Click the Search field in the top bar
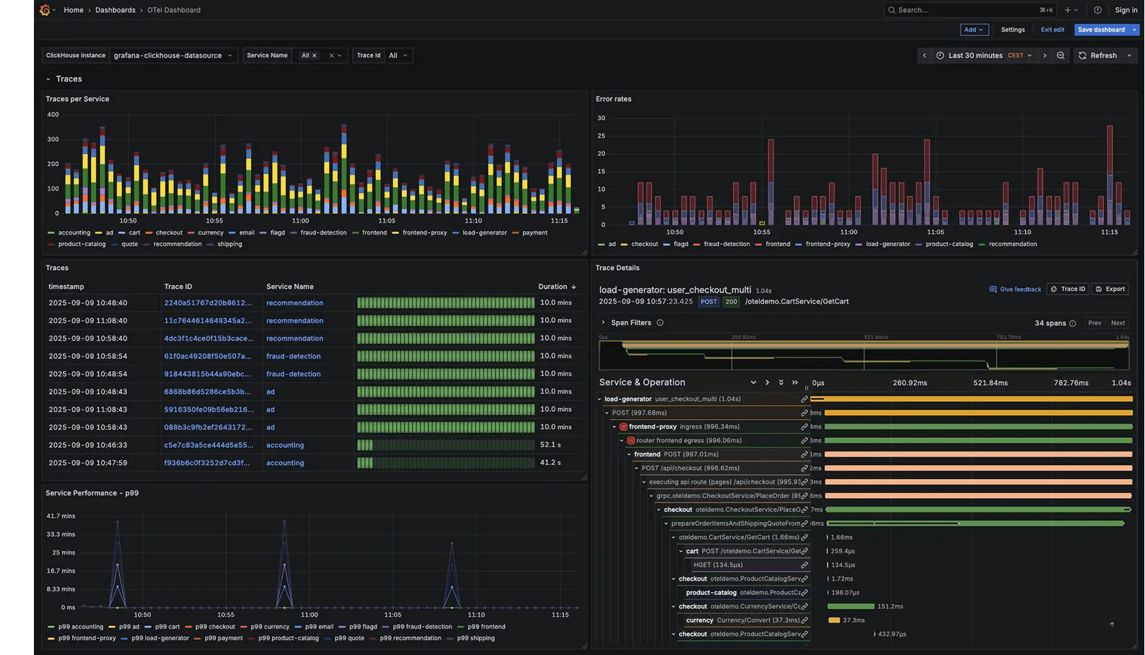This screenshot has width=1145, height=655. tap(968, 10)
